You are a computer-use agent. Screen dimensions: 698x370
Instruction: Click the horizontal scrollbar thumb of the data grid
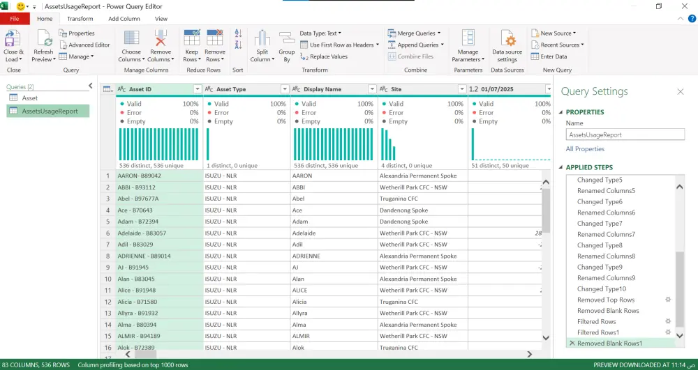click(x=145, y=355)
